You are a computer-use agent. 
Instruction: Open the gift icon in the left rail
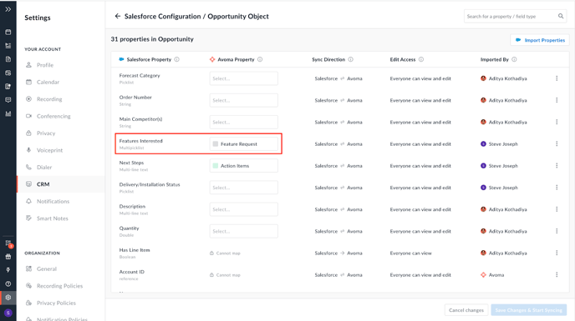pyautogui.click(x=8, y=257)
